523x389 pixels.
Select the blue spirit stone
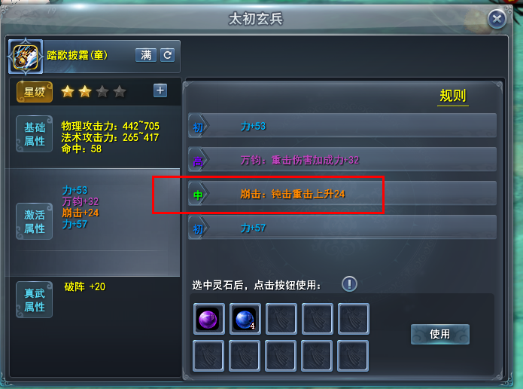click(245, 318)
